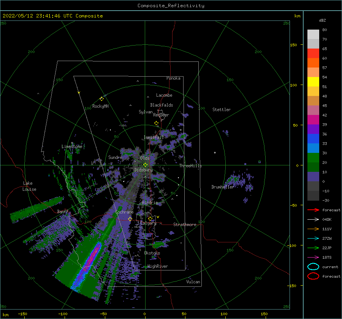342x319 pixels.
Task: Click the km unit label at top right
Action: (x=297, y=16)
